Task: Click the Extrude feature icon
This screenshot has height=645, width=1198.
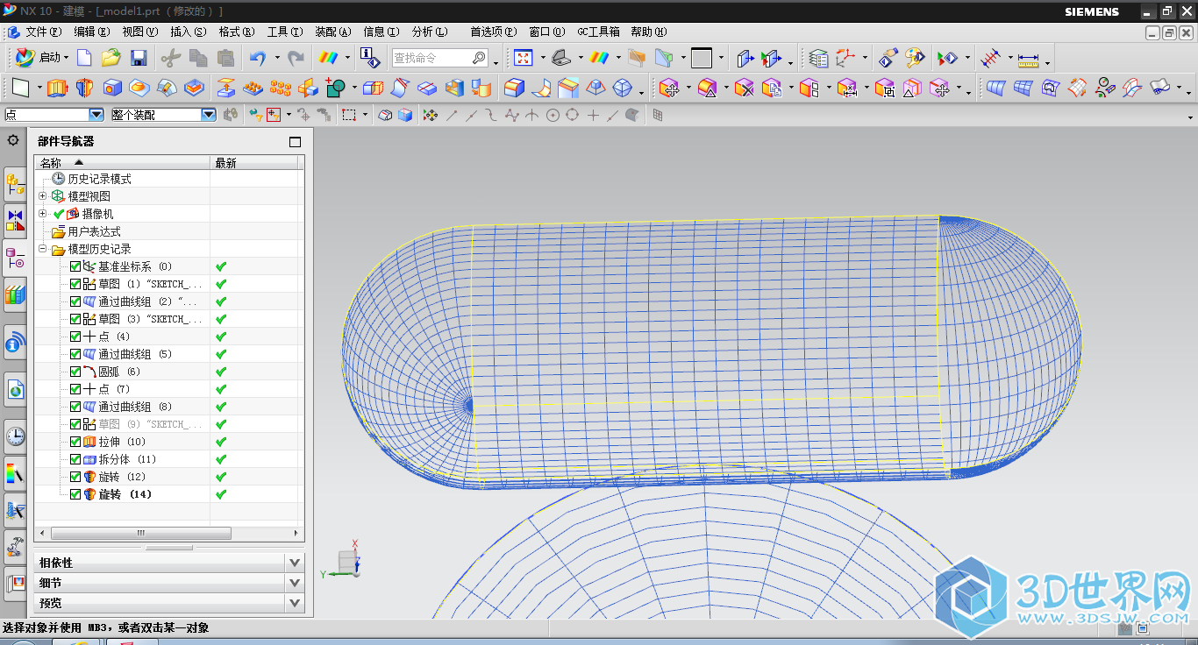Action: tap(57, 88)
